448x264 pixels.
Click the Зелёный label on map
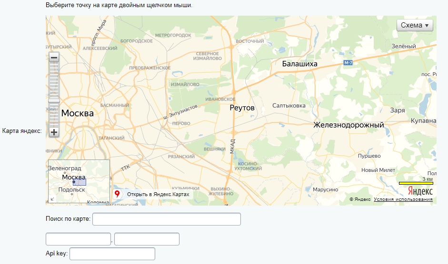click(403, 46)
